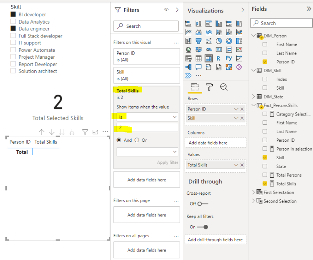Select the And radio button
This screenshot has height=260, width=313.
click(x=119, y=140)
